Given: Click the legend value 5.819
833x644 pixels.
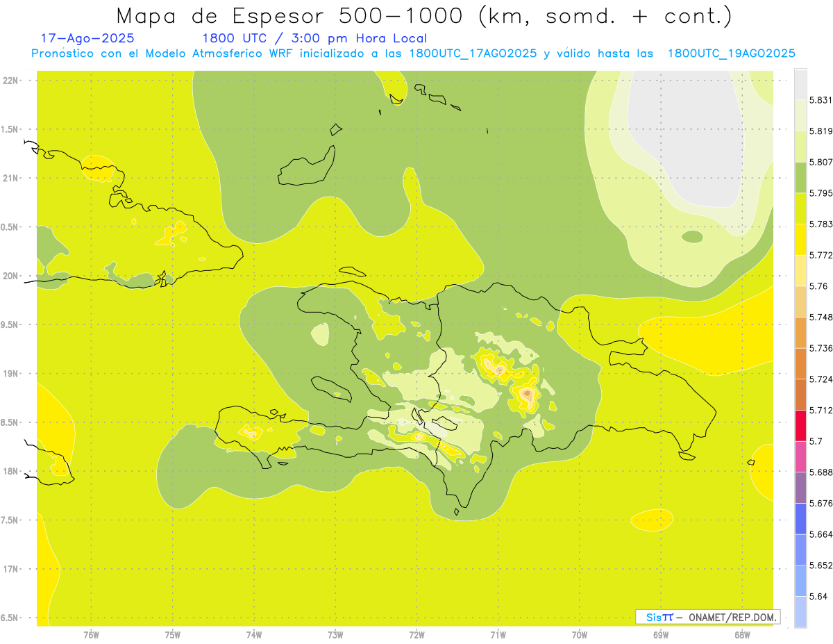Looking at the screenshot, I should pyautogui.click(x=821, y=131).
